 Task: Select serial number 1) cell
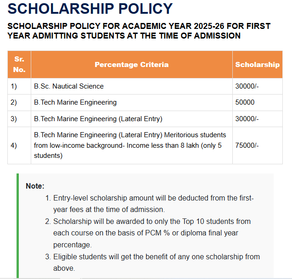click(x=14, y=86)
